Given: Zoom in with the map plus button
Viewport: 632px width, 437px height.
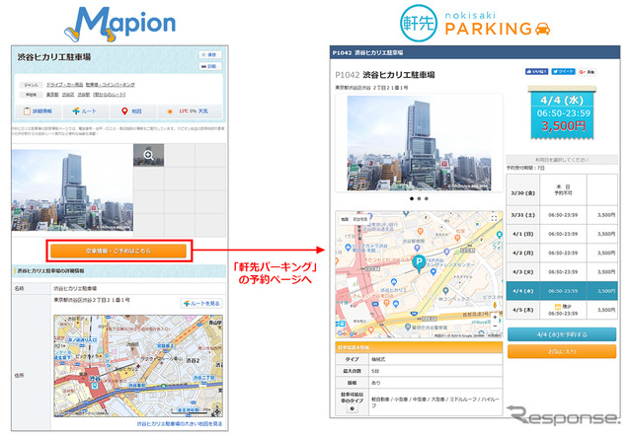Looking at the screenshot, I should coord(495,317).
